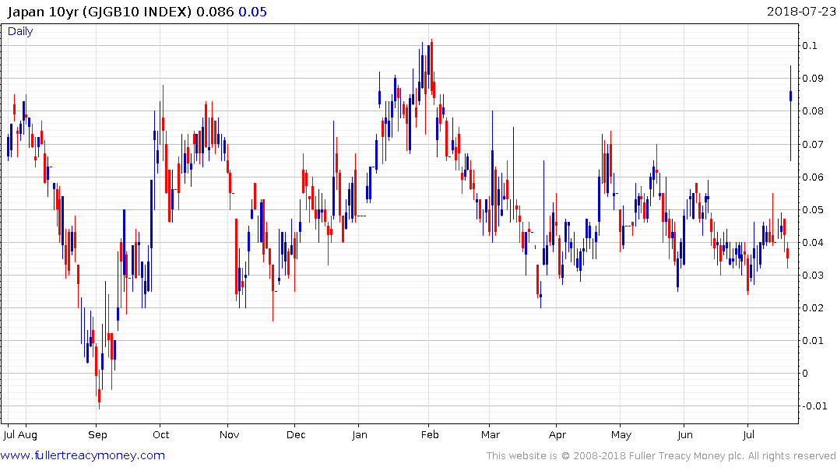The height and width of the screenshot is (467, 837).
Task: Click the 'Mar' x-axis label
Action: [490, 434]
